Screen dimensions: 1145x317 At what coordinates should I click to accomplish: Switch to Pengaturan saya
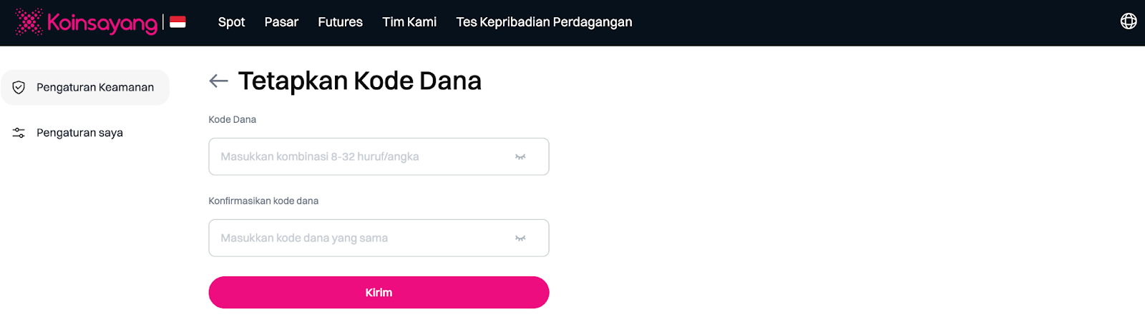[x=79, y=133]
